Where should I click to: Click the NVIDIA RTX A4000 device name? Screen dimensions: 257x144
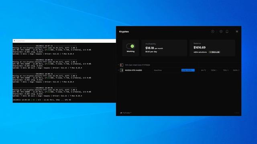pos(133,70)
